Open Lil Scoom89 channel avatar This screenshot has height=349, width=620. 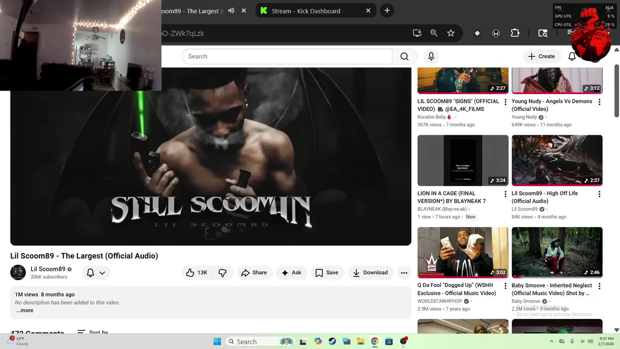tap(18, 272)
